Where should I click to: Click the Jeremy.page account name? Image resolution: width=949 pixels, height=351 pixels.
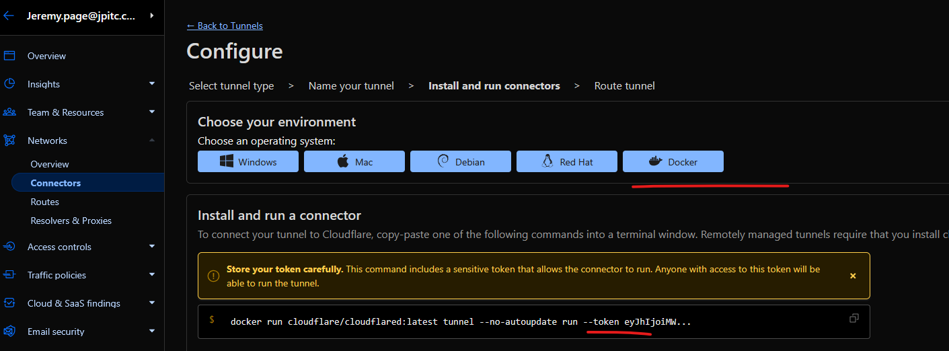point(81,16)
